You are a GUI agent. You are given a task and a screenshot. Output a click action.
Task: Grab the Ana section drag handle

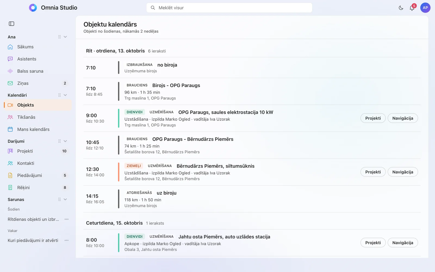(x=59, y=37)
